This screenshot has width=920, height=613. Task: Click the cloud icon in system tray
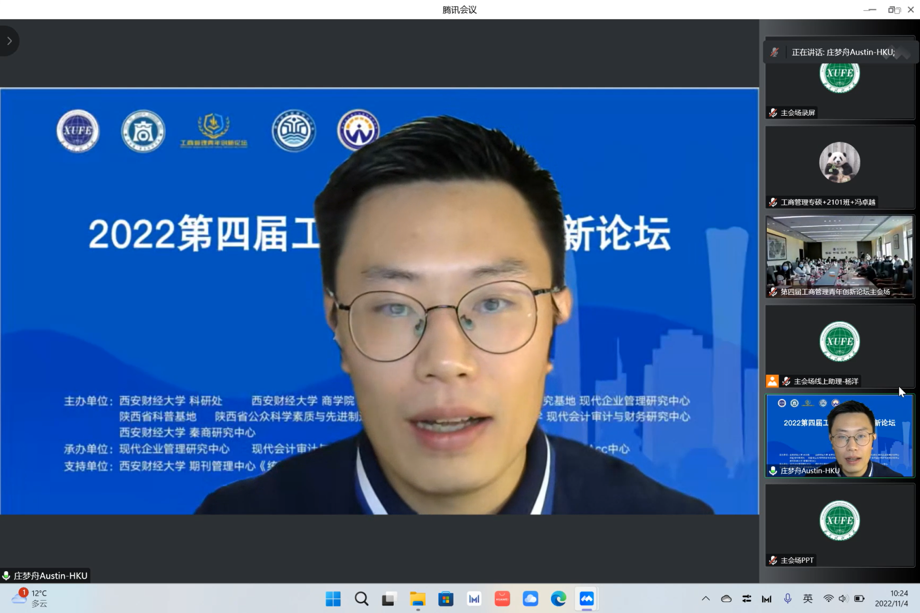point(726,599)
